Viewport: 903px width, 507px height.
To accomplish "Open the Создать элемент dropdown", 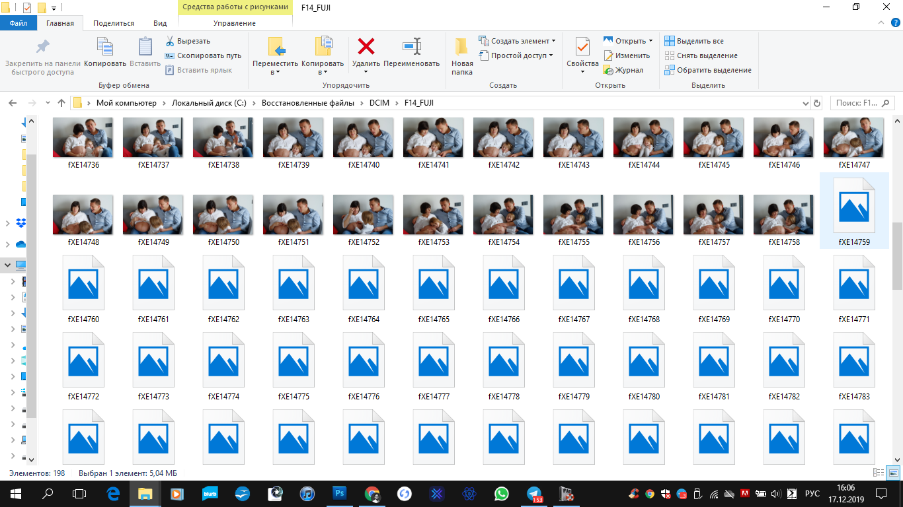I will coord(553,41).
